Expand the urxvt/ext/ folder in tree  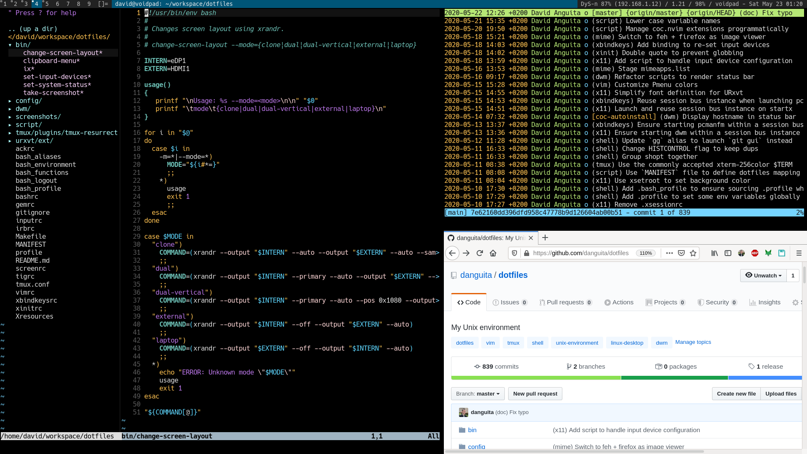click(10, 141)
